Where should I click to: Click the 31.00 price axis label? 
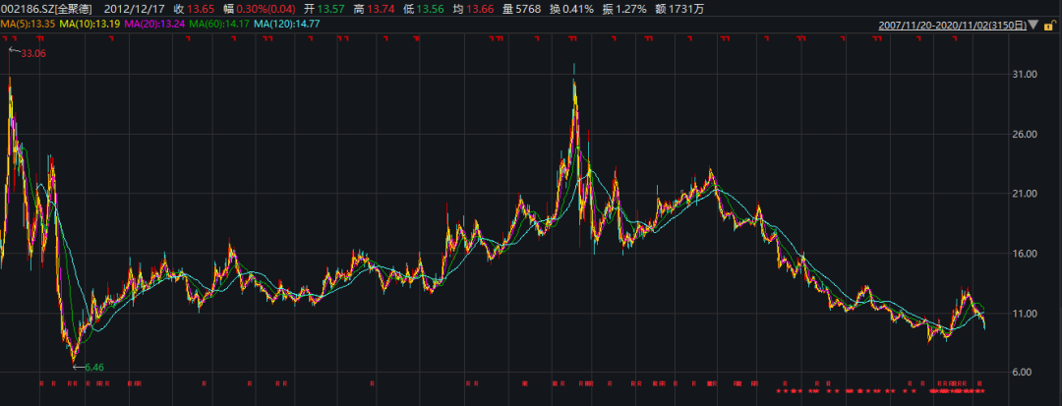[x=1025, y=75]
